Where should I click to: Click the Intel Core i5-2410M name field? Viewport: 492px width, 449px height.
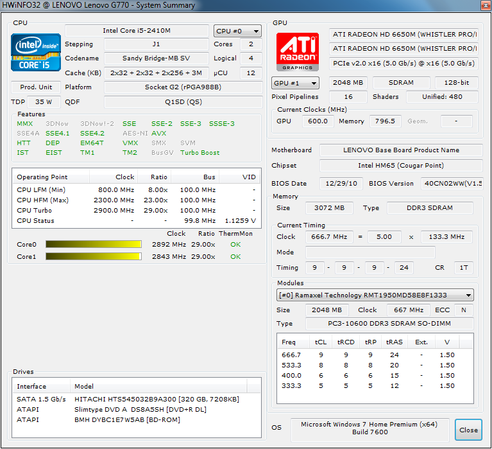pos(137,31)
